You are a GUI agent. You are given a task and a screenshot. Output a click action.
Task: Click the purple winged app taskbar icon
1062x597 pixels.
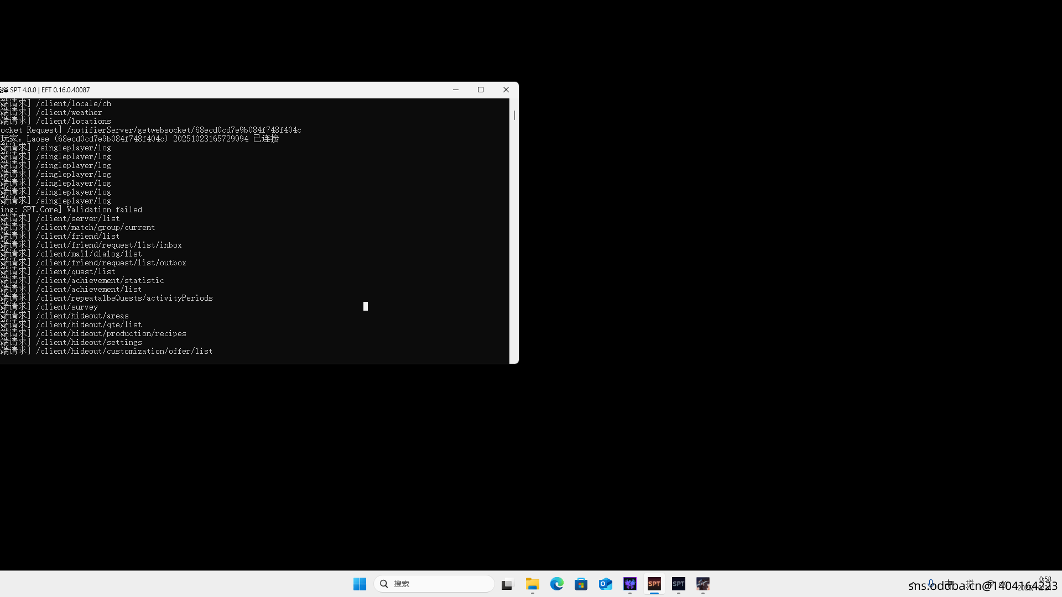point(629,584)
